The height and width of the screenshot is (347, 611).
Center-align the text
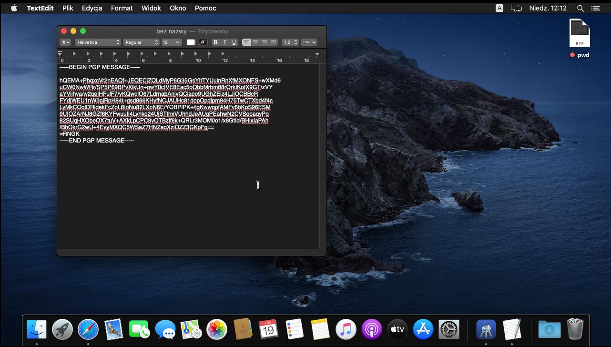tap(255, 42)
